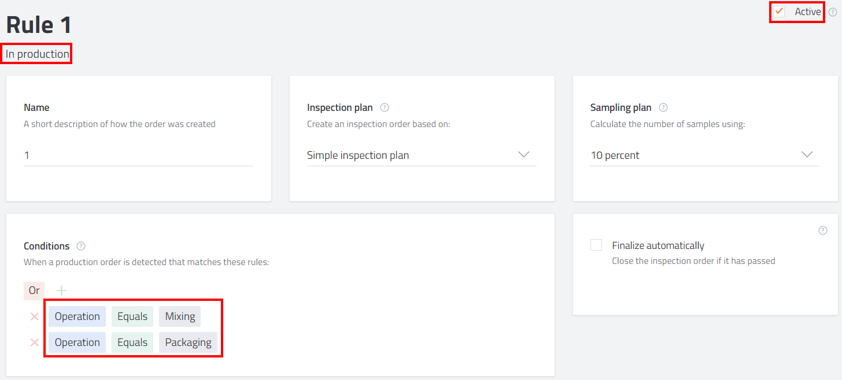Click the Sampling plan help icon
The image size is (842, 380).
pos(663,107)
